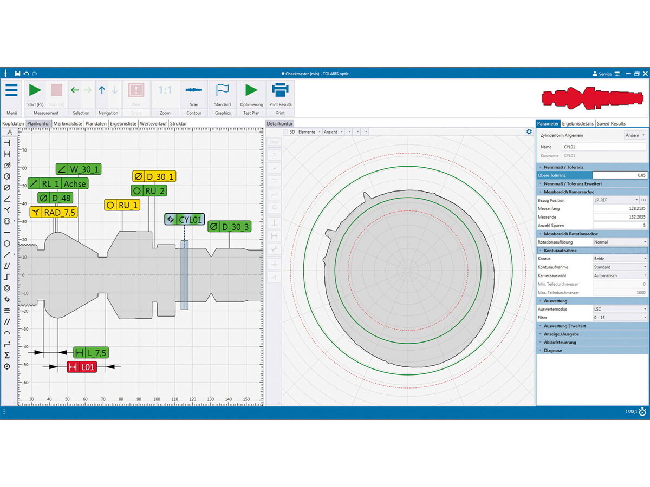
Task: Enable the 3D checkbox
Action: pos(285,131)
